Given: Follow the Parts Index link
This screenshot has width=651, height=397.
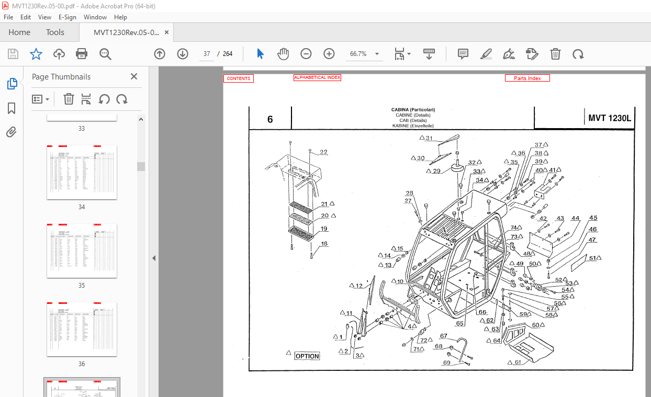Looking at the screenshot, I should [527, 78].
